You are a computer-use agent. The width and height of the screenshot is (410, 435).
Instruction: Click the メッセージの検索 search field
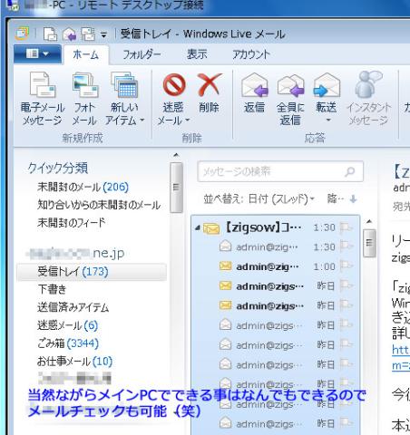tap(280, 171)
